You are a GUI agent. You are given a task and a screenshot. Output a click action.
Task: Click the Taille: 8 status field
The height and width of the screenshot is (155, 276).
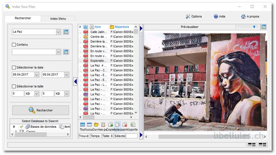(x=108, y=136)
